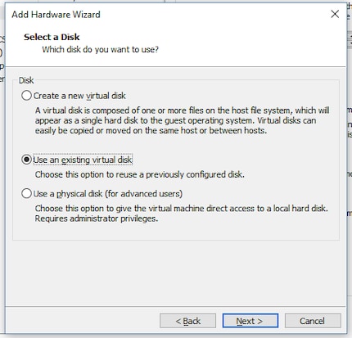The width and height of the screenshot is (352, 338).
Task: Select the Create a new virtual disk option
Action: (x=26, y=96)
